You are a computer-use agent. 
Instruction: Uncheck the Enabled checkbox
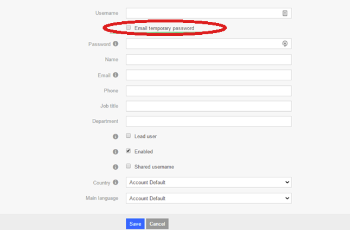pyautogui.click(x=129, y=151)
